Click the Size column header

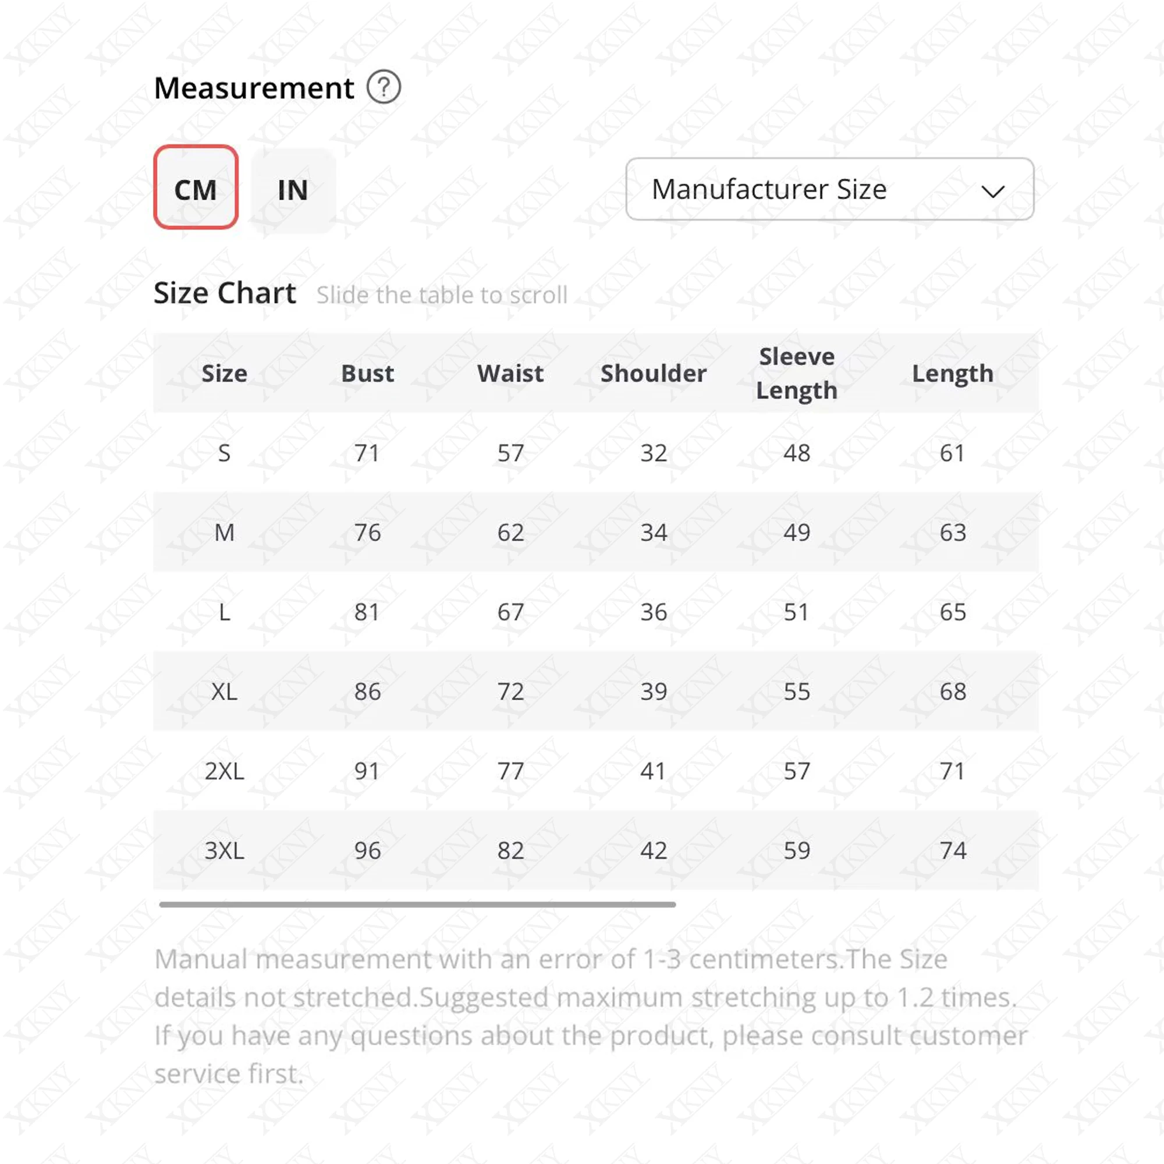pyautogui.click(x=224, y=374)
